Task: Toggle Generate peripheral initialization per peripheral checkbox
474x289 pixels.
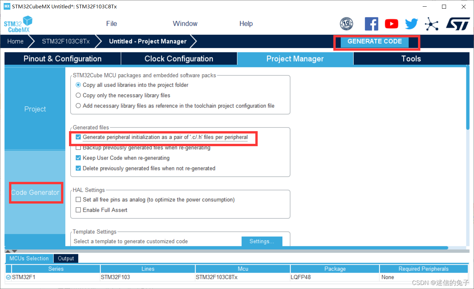Action: (78, 137)
